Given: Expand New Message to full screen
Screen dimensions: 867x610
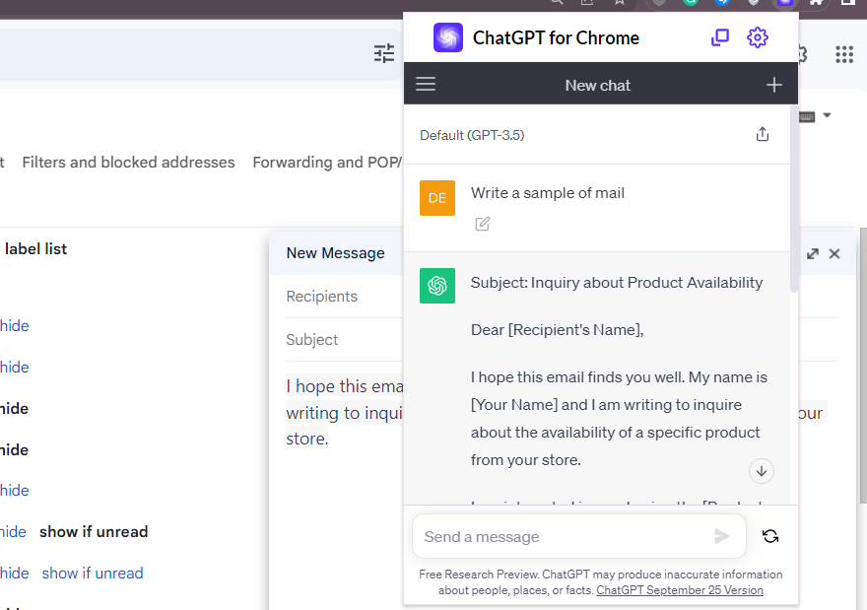Looking at the screenshot, I should pyautogui.click(x=812, y=254).
